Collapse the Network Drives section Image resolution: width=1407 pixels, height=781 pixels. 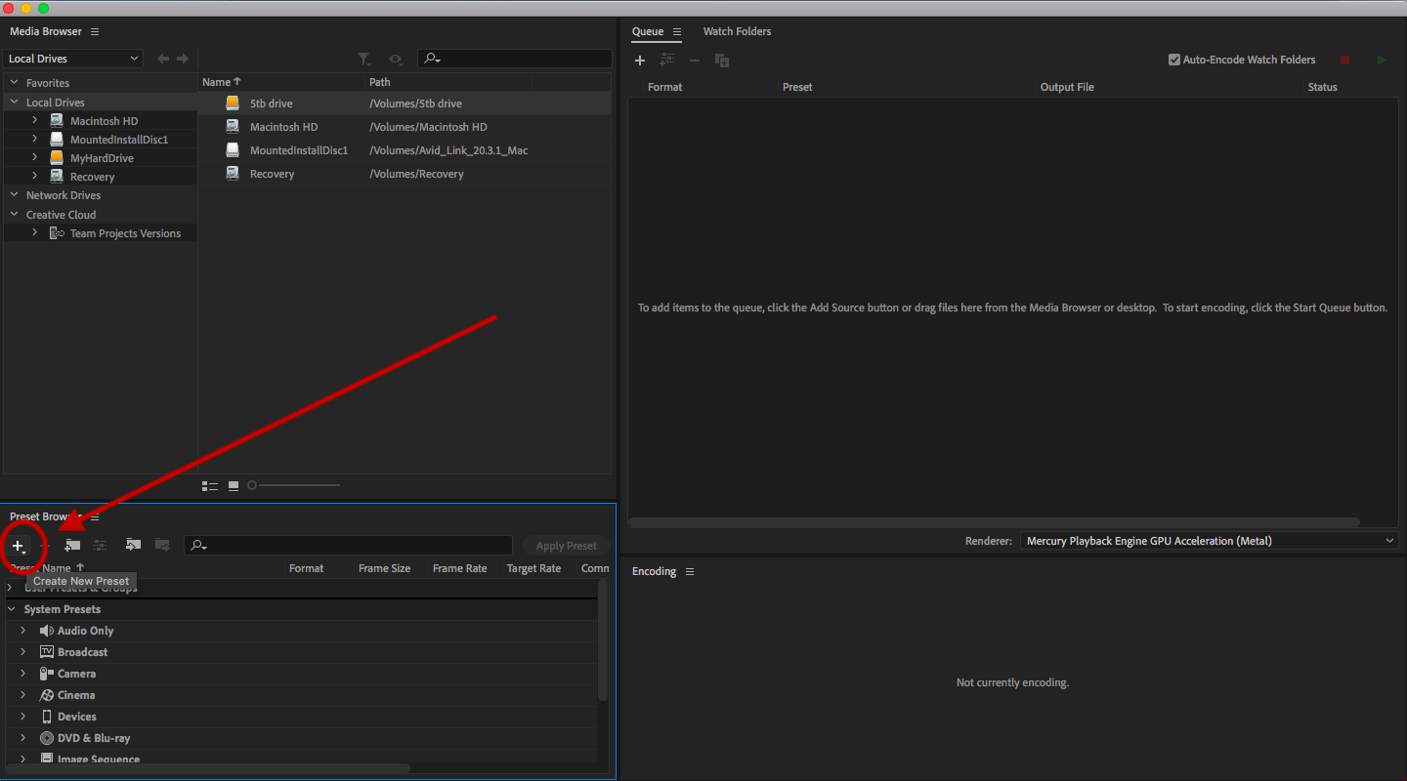click(15, 195)
